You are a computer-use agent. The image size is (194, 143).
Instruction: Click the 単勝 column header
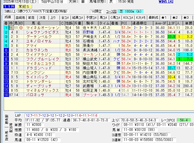click(188, 23)
